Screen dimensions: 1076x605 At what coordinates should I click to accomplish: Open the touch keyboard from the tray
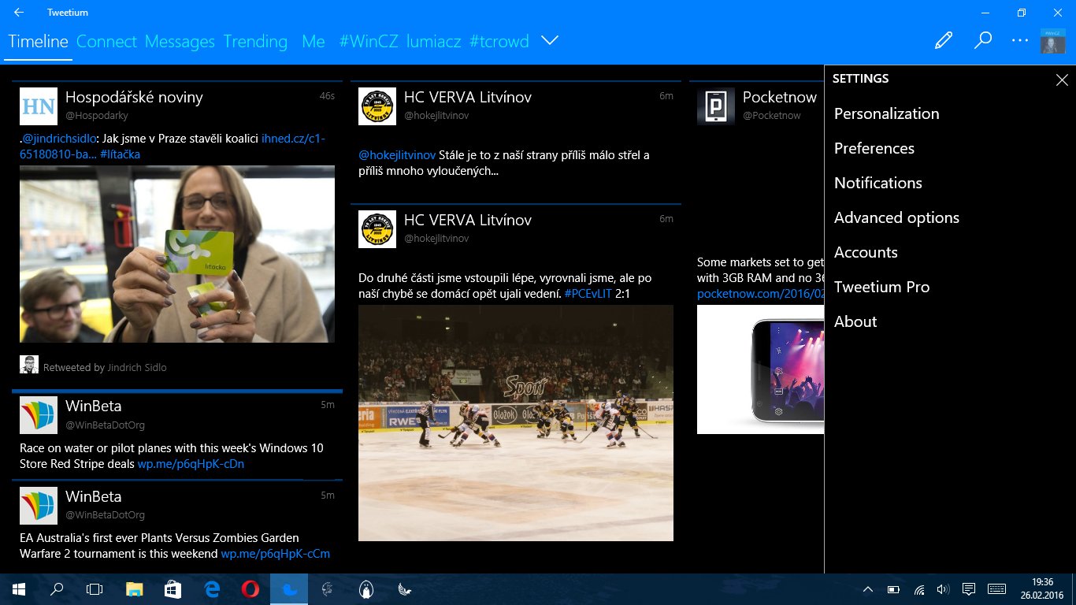click(x=996, y=589)
